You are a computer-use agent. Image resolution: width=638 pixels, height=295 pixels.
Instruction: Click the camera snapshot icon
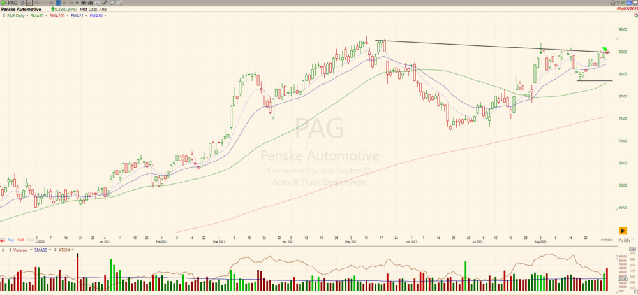98,3
